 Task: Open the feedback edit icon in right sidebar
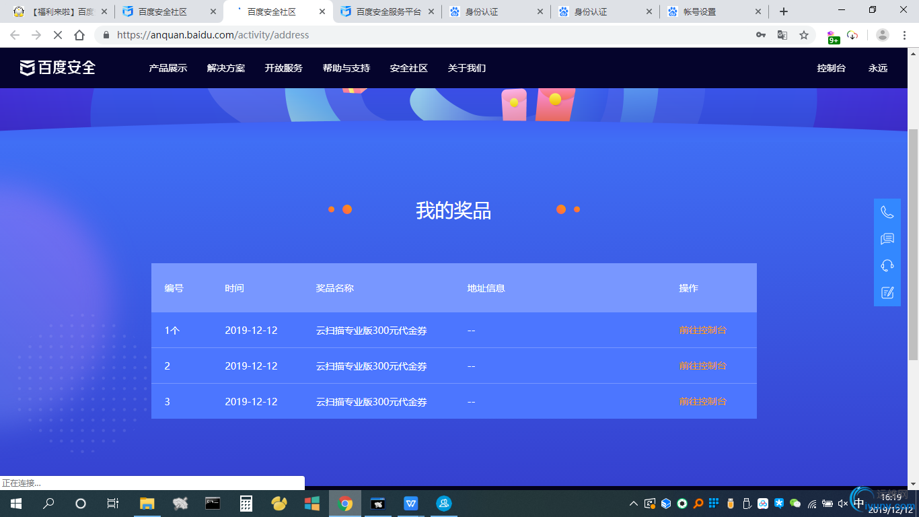pyautogui.click(x=887, y=292)
